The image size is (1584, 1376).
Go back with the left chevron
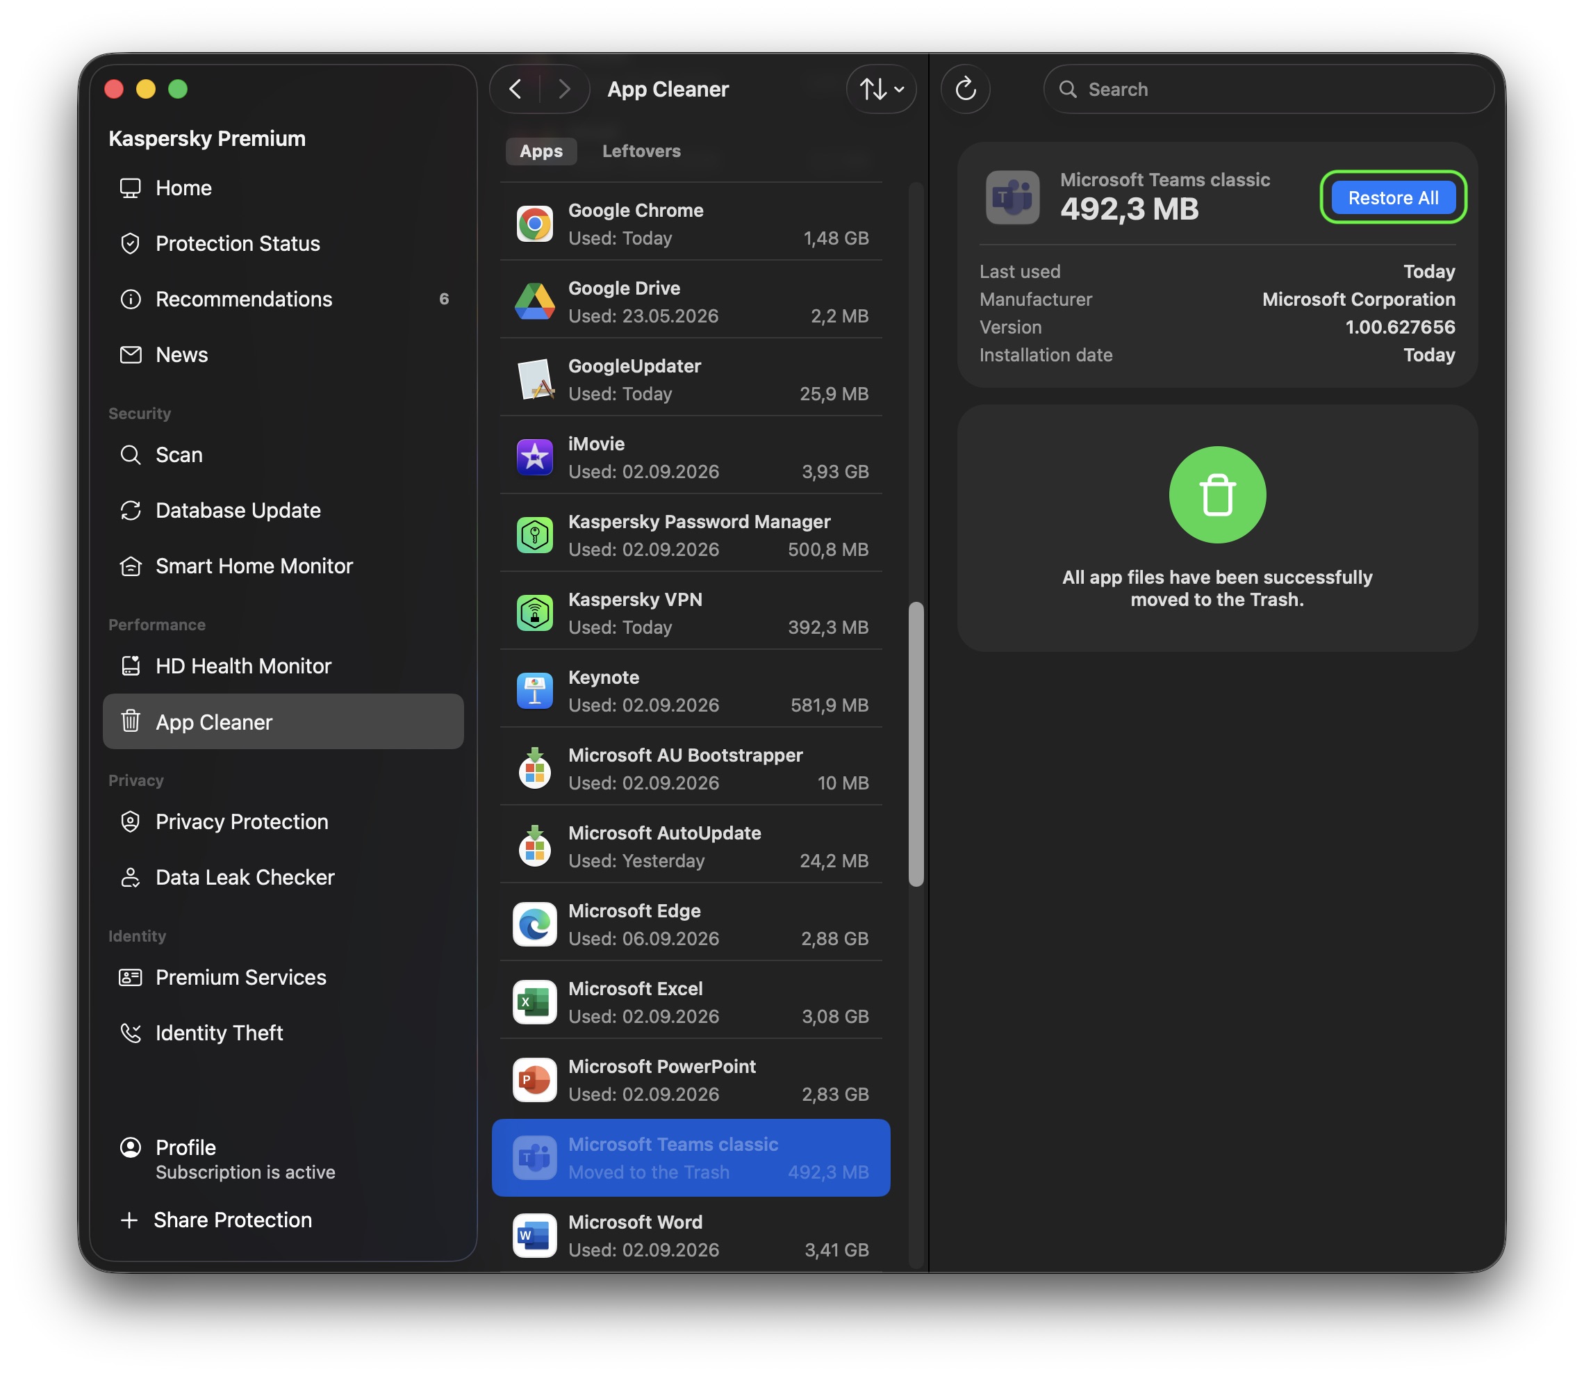click(x=515, y=89)
